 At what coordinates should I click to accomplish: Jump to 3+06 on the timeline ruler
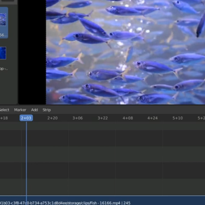pyautogui.click(x=78, y=118)
